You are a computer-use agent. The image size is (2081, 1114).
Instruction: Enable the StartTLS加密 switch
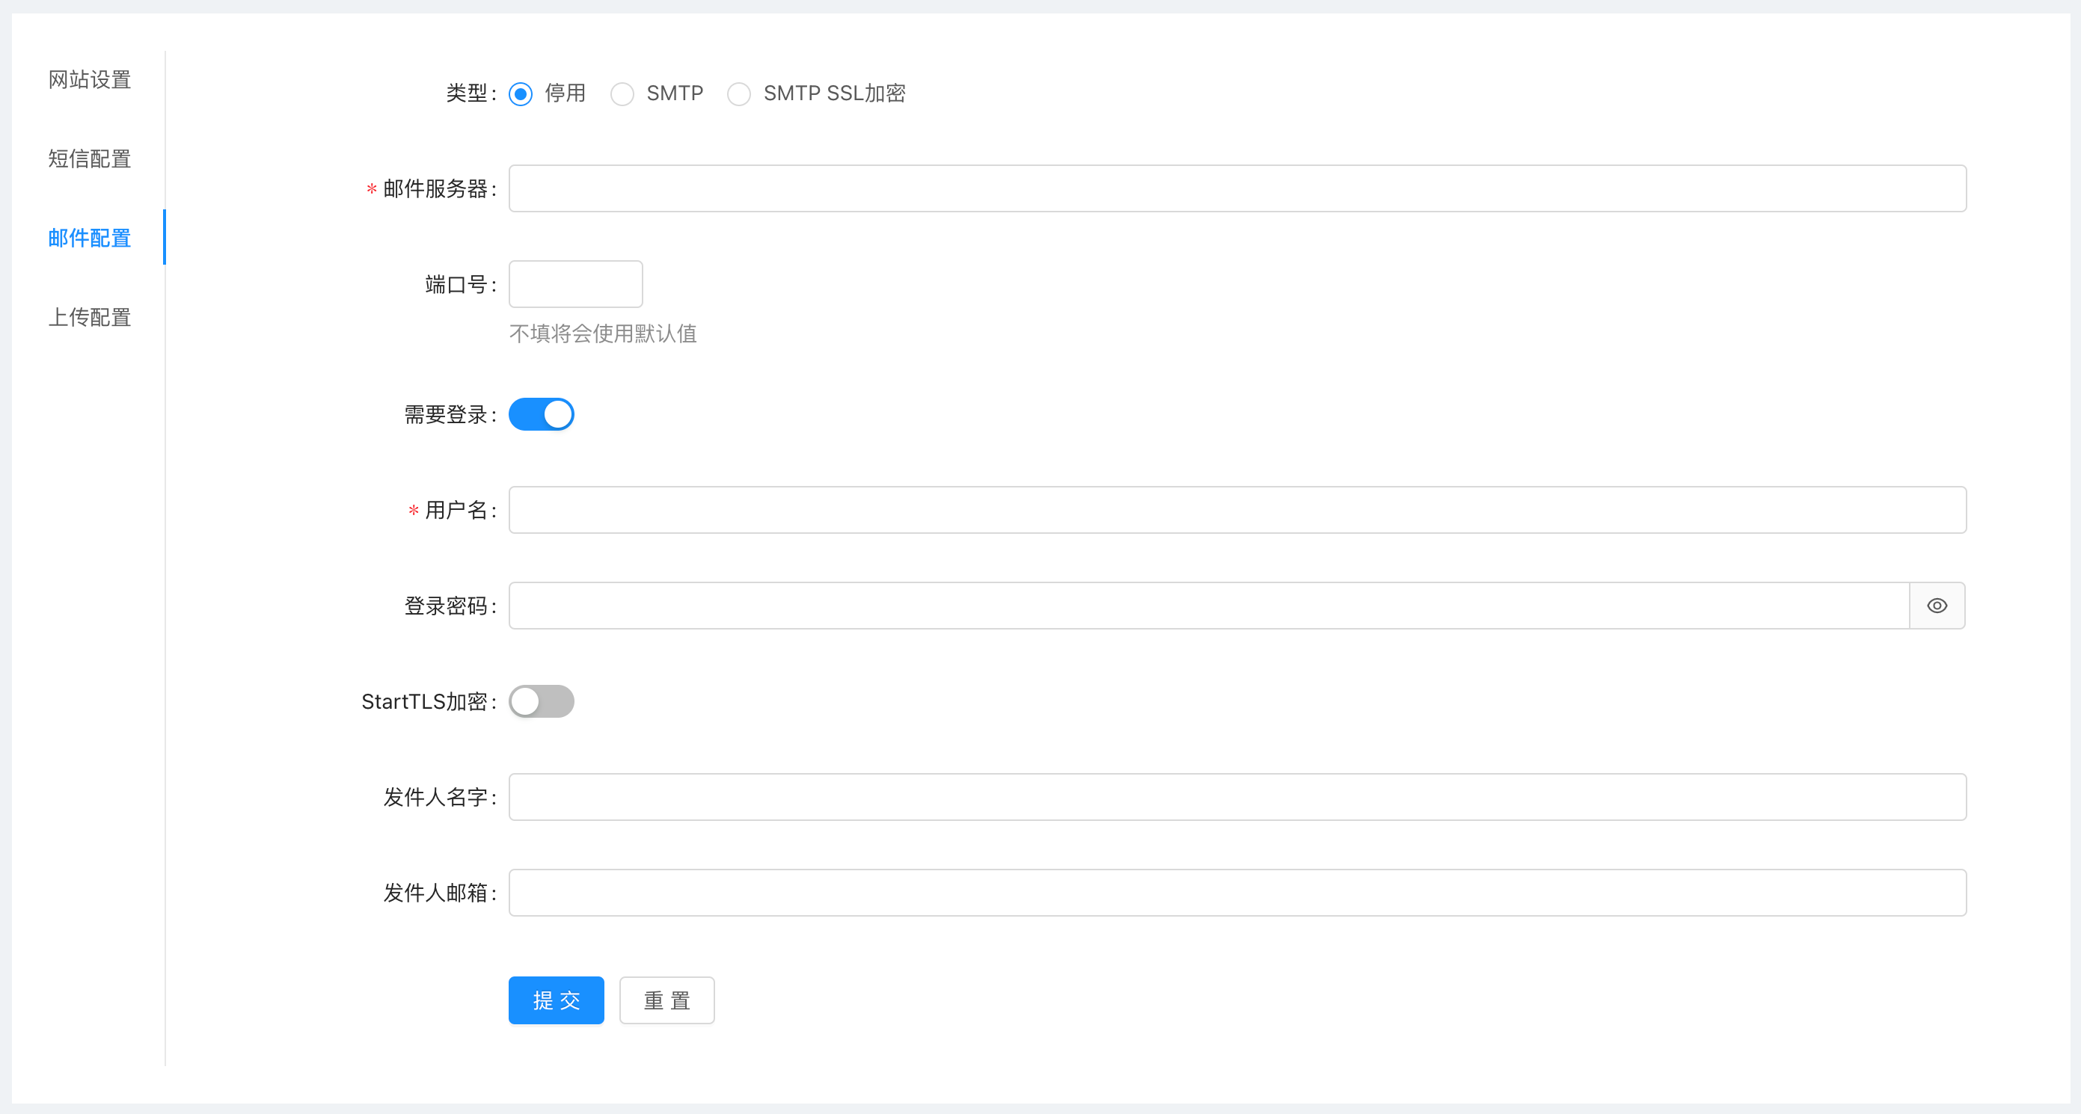tap(542, 701)
